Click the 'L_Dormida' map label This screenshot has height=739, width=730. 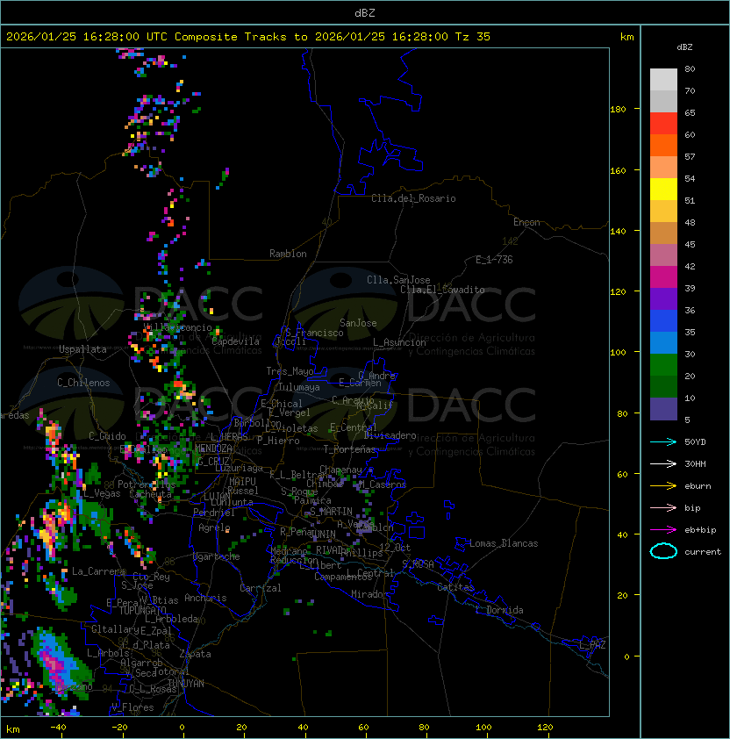(499, 610)
